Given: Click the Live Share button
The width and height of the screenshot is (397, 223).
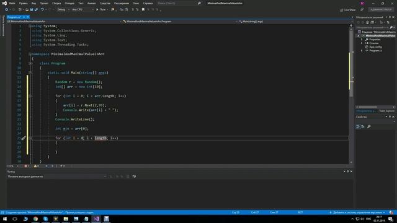Looking at the screenshot, I should point(348,10).
